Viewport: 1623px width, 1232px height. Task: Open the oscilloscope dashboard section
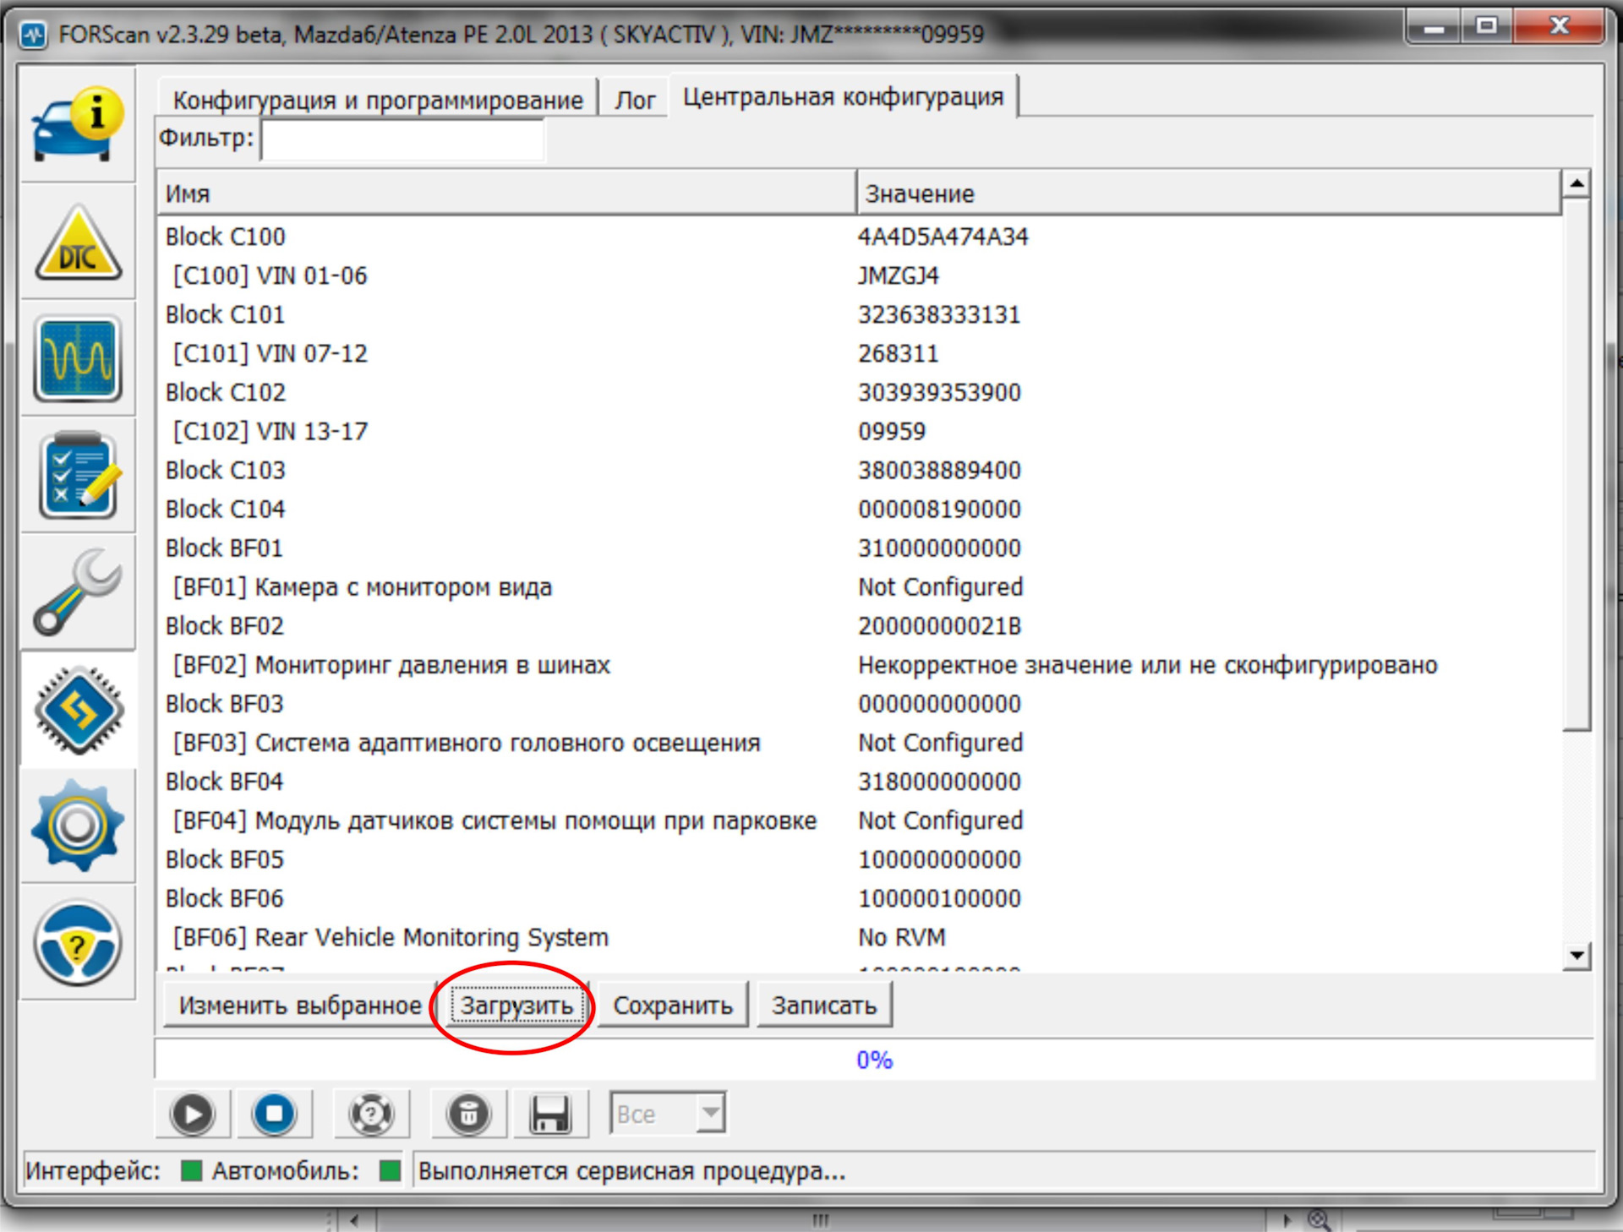[78, 359]
